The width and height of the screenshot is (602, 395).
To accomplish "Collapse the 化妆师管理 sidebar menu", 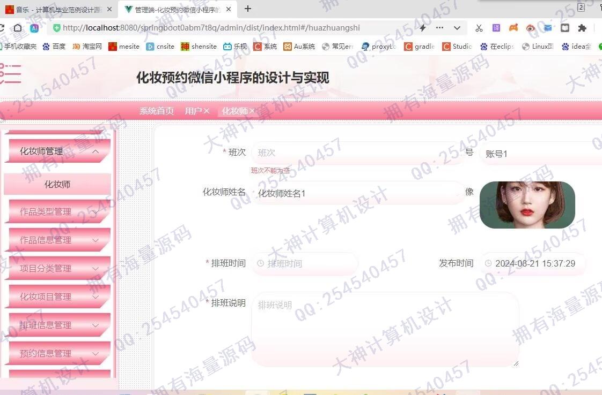I will tap(60, 151).
